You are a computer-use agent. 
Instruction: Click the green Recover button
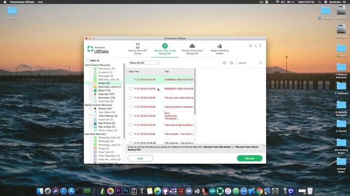249,158
